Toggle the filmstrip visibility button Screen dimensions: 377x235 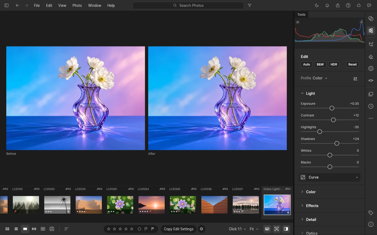[267, 229]
